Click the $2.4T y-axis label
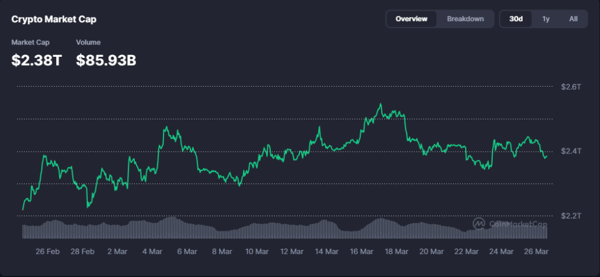The width and height of the screenshot is (600, 277). point(570,151)
